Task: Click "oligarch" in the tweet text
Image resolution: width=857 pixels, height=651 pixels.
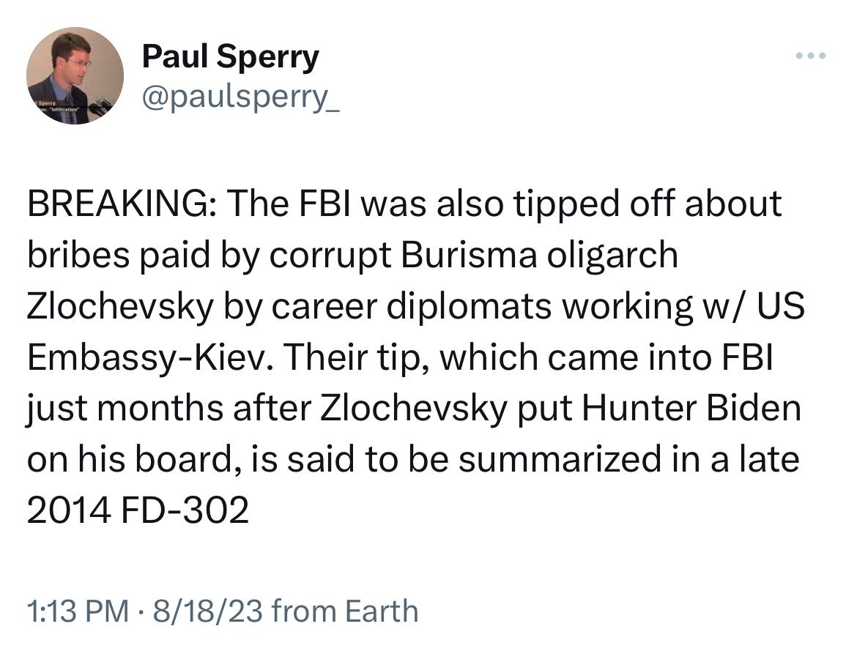Action: pos(612,256)
